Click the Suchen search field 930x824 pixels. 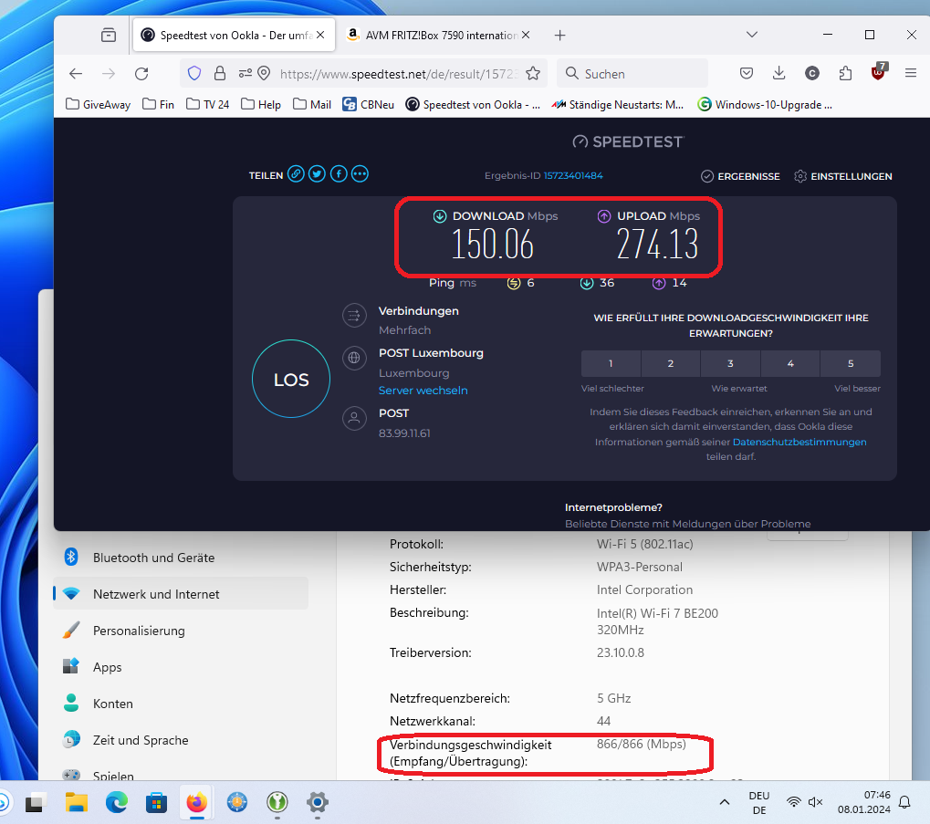point(632,74)
